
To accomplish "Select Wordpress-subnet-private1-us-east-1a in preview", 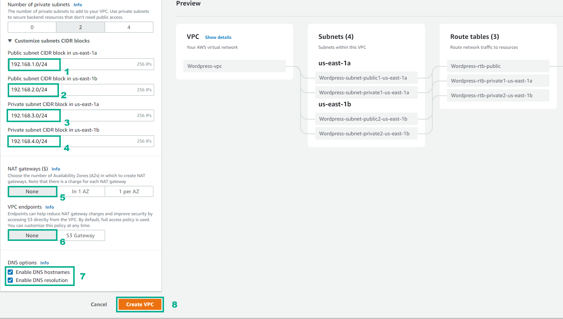I will [366, 92].
